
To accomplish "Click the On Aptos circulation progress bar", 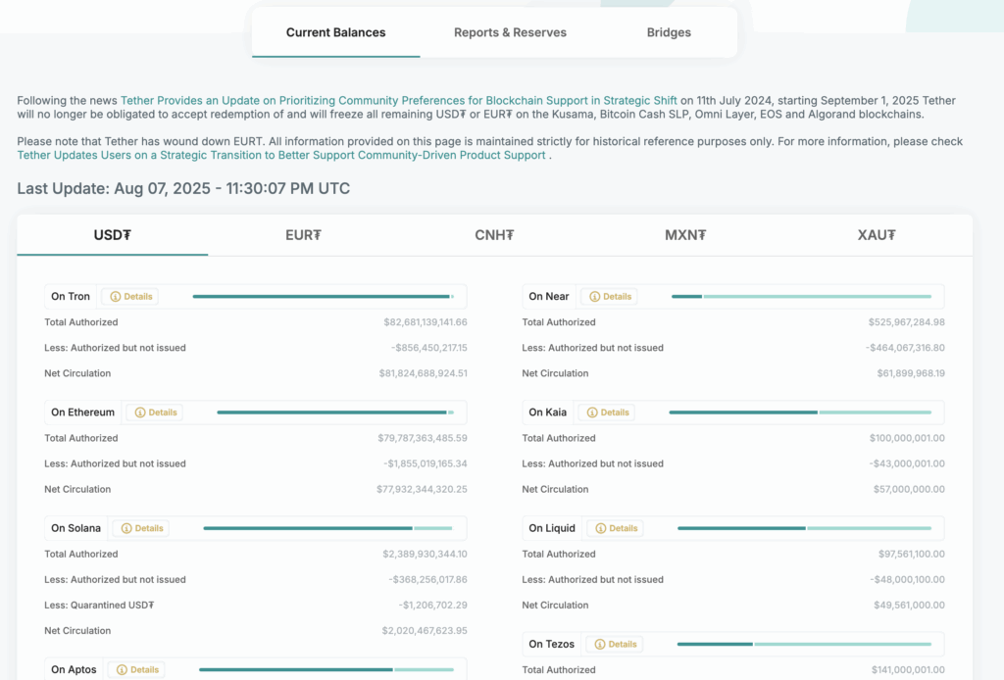I will (326, 670).
